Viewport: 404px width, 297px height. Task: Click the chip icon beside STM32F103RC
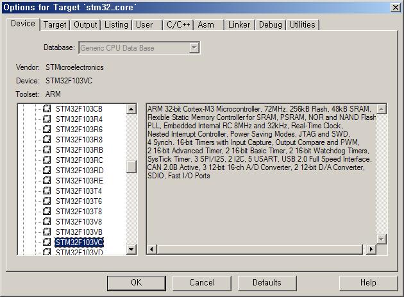47,160
